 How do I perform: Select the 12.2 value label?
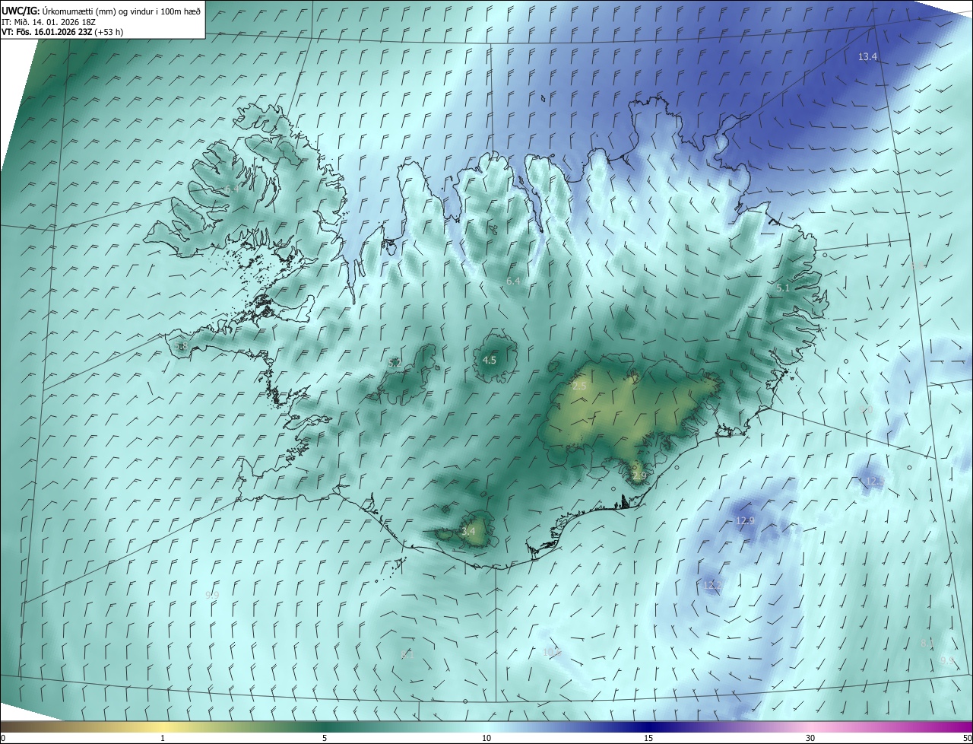pos(713,585)
